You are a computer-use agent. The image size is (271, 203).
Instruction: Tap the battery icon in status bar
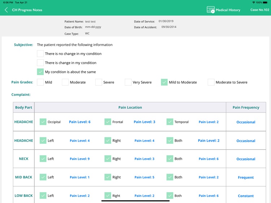(x=265, y=3)
